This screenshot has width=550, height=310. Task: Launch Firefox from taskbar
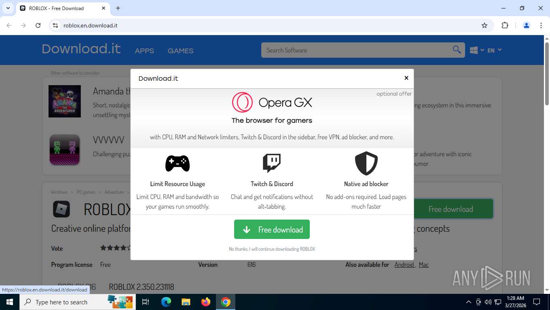click(206, 302)
